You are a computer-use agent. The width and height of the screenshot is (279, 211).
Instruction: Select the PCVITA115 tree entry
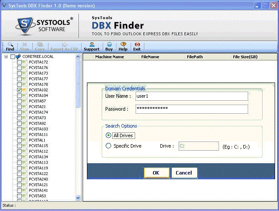[x=38, y=146]
